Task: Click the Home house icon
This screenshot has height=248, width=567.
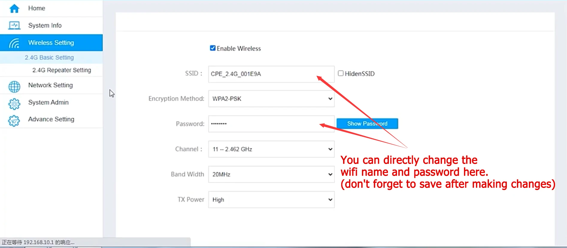Action: (14, 8)
